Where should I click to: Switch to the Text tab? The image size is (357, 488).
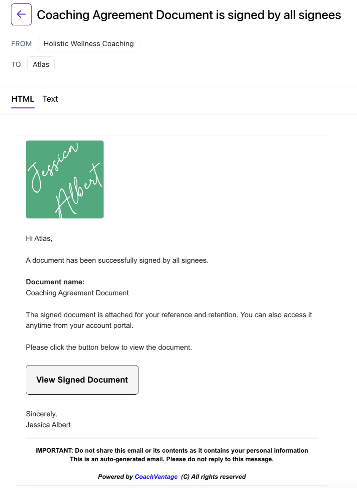[x=50, y=99]
